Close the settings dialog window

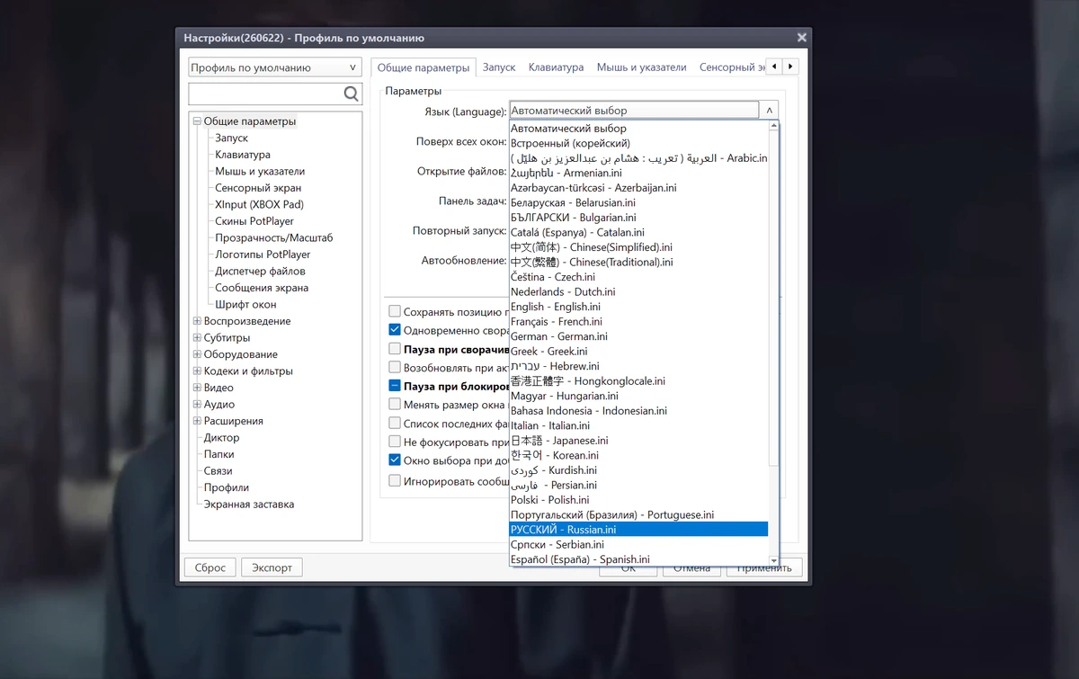(x=801, y=38)
